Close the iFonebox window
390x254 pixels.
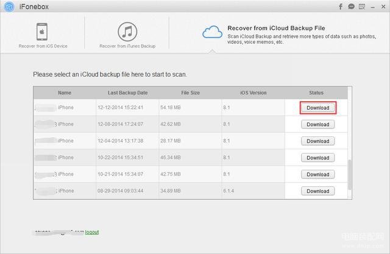coord(383,7)
